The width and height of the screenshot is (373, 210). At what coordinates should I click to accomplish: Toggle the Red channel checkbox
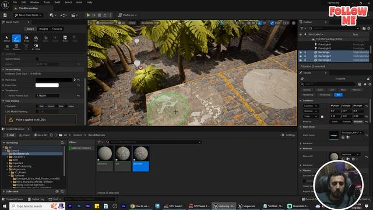37,106
